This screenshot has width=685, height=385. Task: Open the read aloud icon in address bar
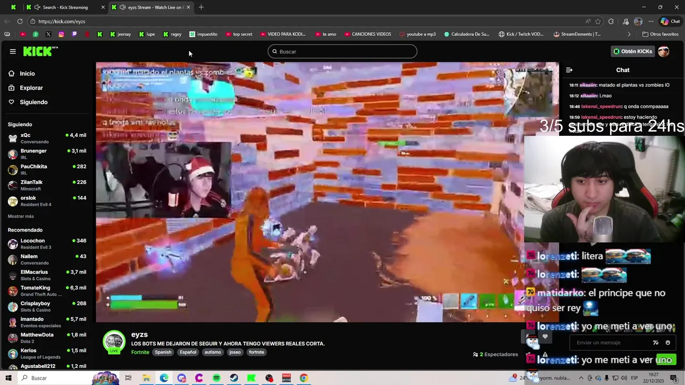[x=588, y=21]
